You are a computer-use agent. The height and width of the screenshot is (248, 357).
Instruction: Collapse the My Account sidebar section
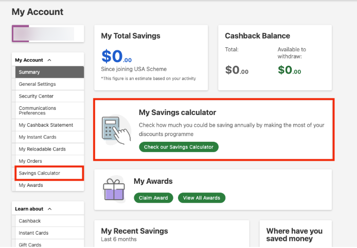point(49,60)
